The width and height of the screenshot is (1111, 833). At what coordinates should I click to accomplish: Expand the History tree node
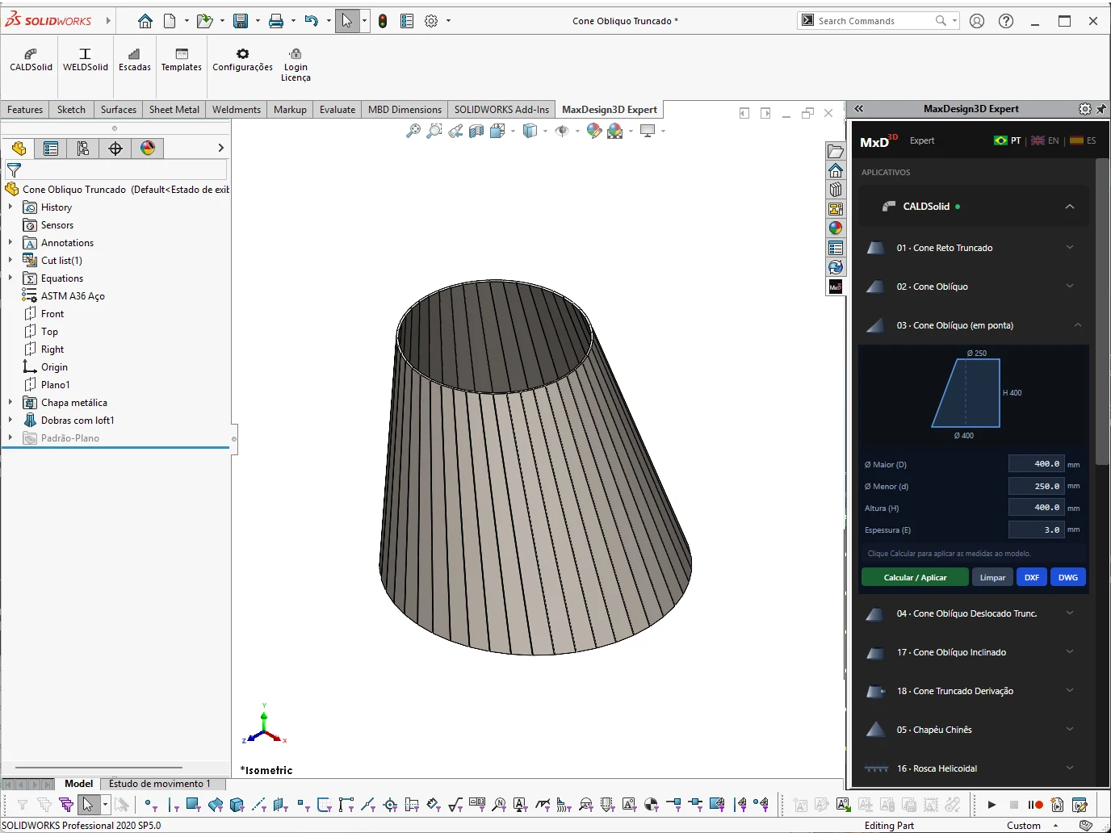pos(10,207)
